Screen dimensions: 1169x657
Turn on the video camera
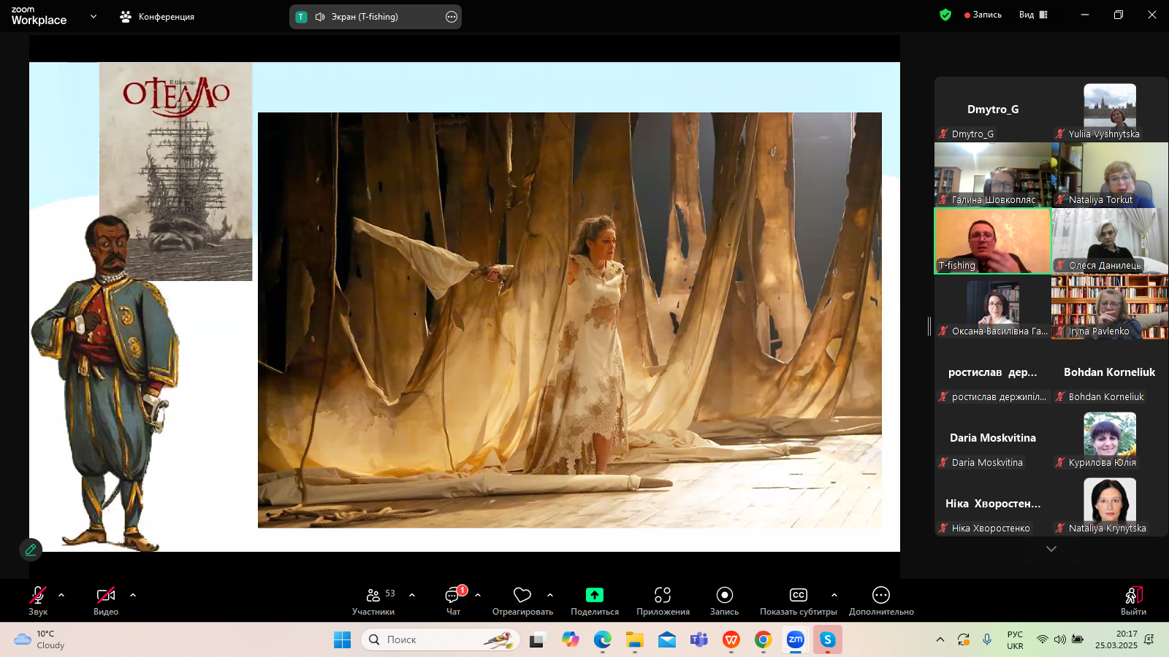pyautogui.click(x=106, y=596)
